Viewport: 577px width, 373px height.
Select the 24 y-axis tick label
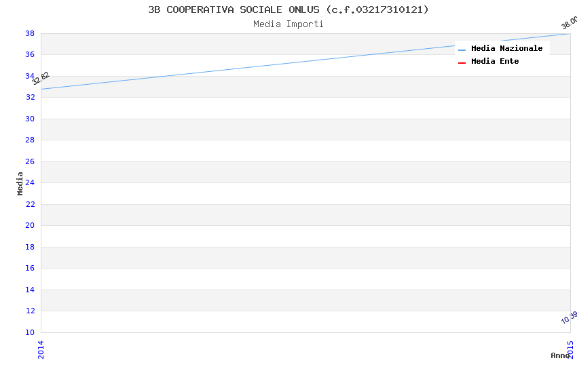[x=30, y=183]
